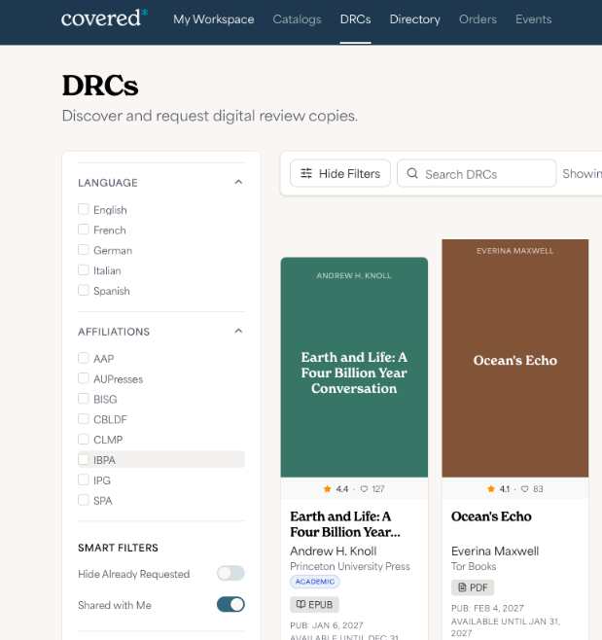This screenshot has width=602, height=640.
Task: Click into the Search DRCs field
Action: coord(477,173)
